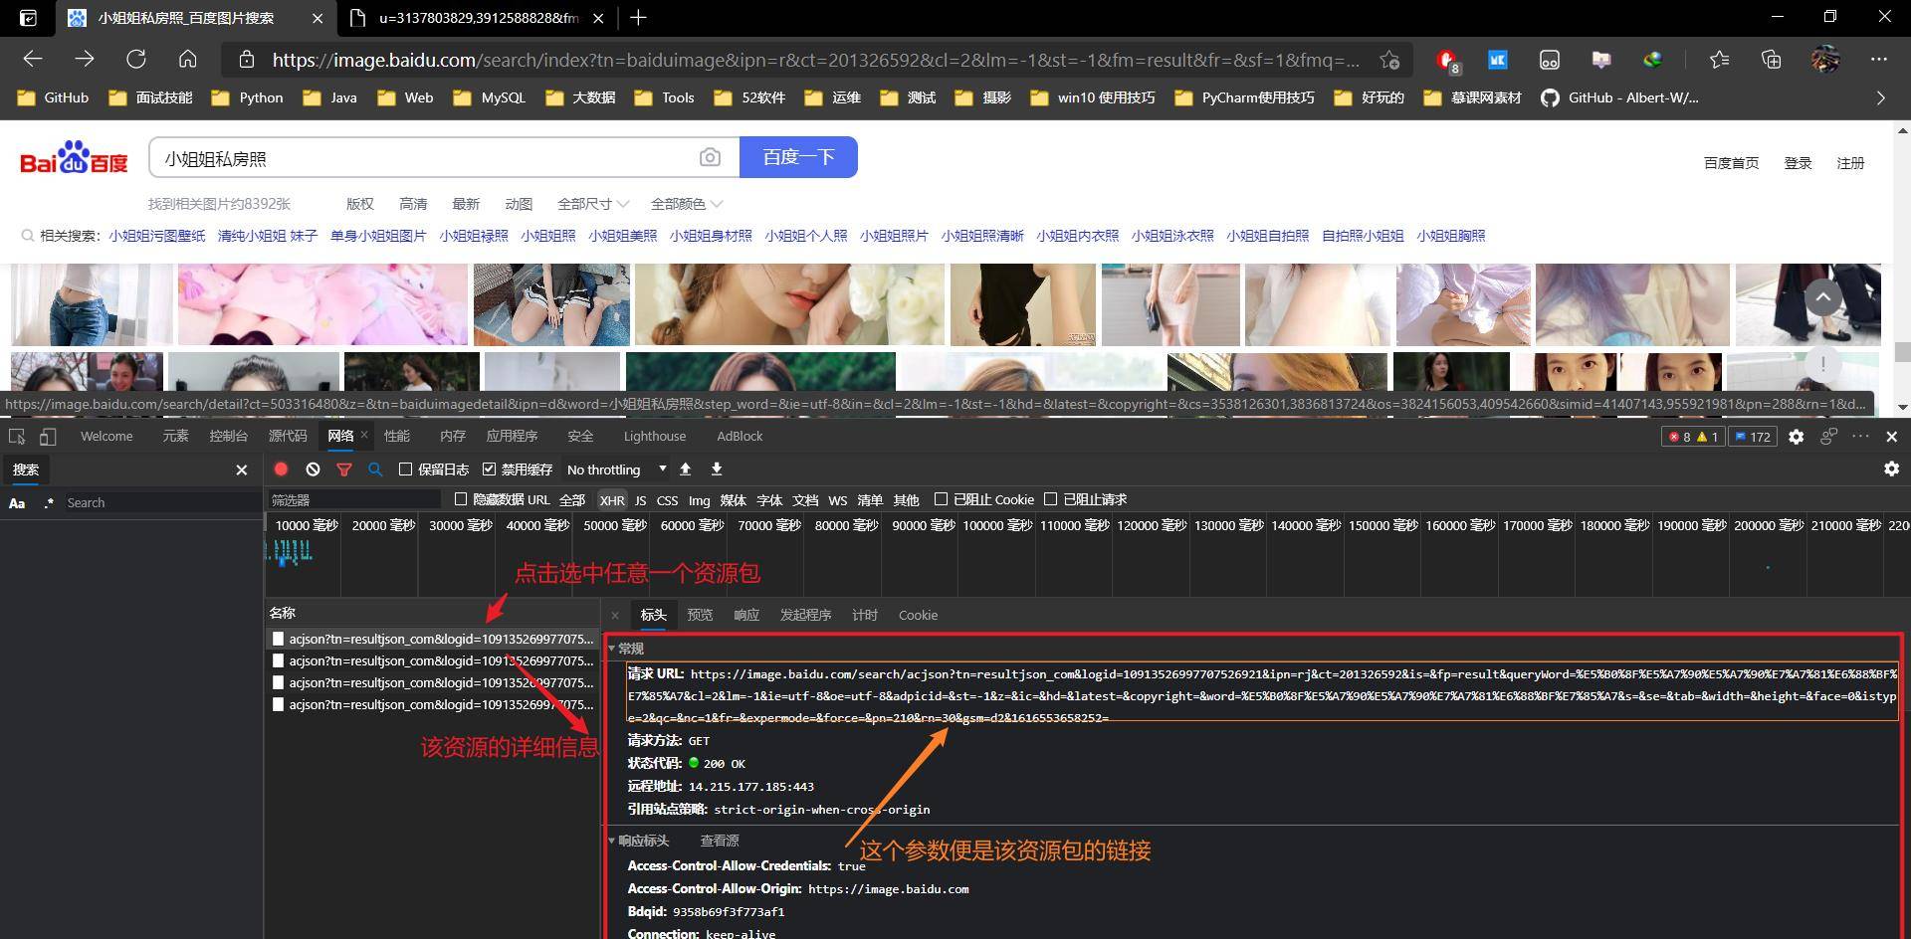Image resolution: width=1911 pixels, height=939 pixels.
Task: Collapse the 常规 section triangle
Action: (x=612, y=649)
